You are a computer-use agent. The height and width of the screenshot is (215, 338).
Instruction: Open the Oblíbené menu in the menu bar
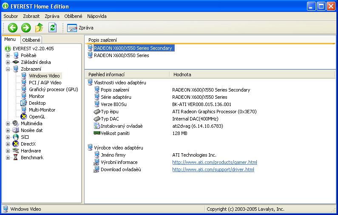point(73,16)
